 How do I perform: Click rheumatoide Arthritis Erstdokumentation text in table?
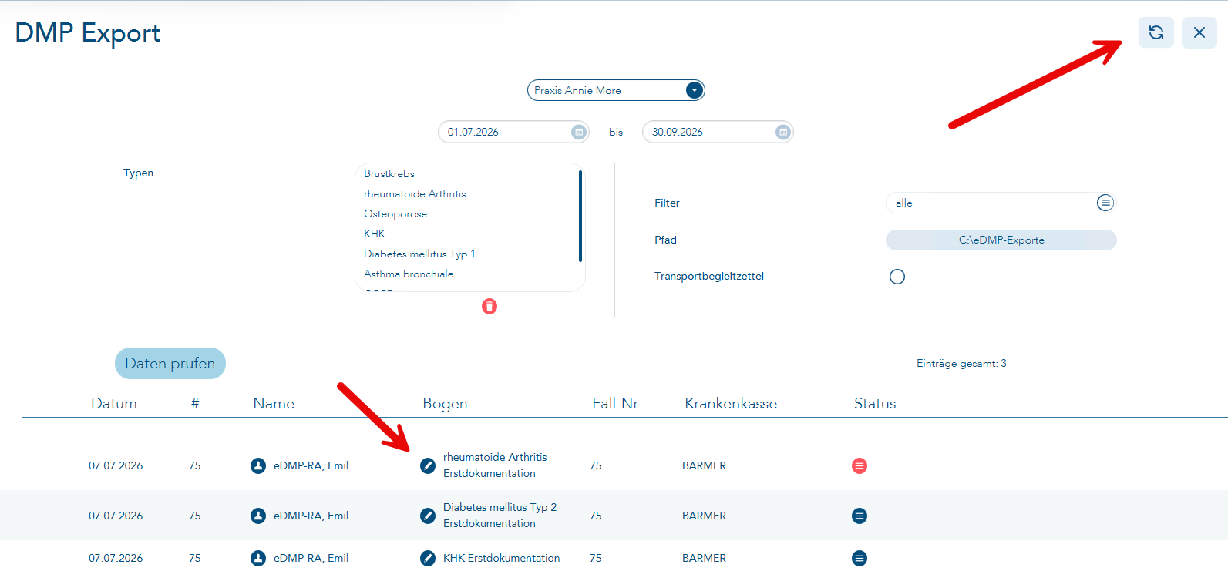pyautogui.click(x=495, y=465)
